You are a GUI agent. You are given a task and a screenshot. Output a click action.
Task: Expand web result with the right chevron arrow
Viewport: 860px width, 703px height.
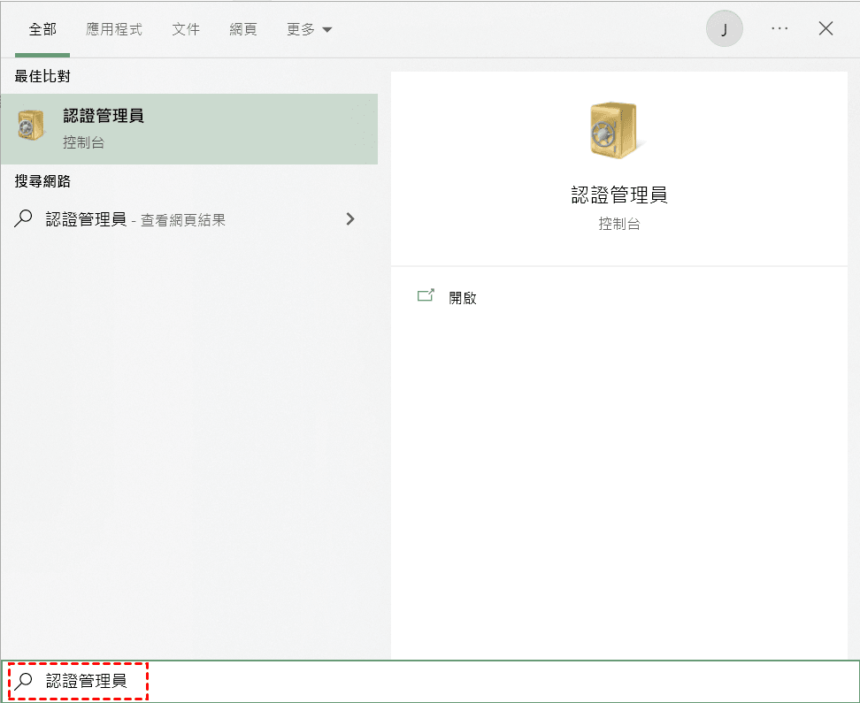[x=350, y=219]
